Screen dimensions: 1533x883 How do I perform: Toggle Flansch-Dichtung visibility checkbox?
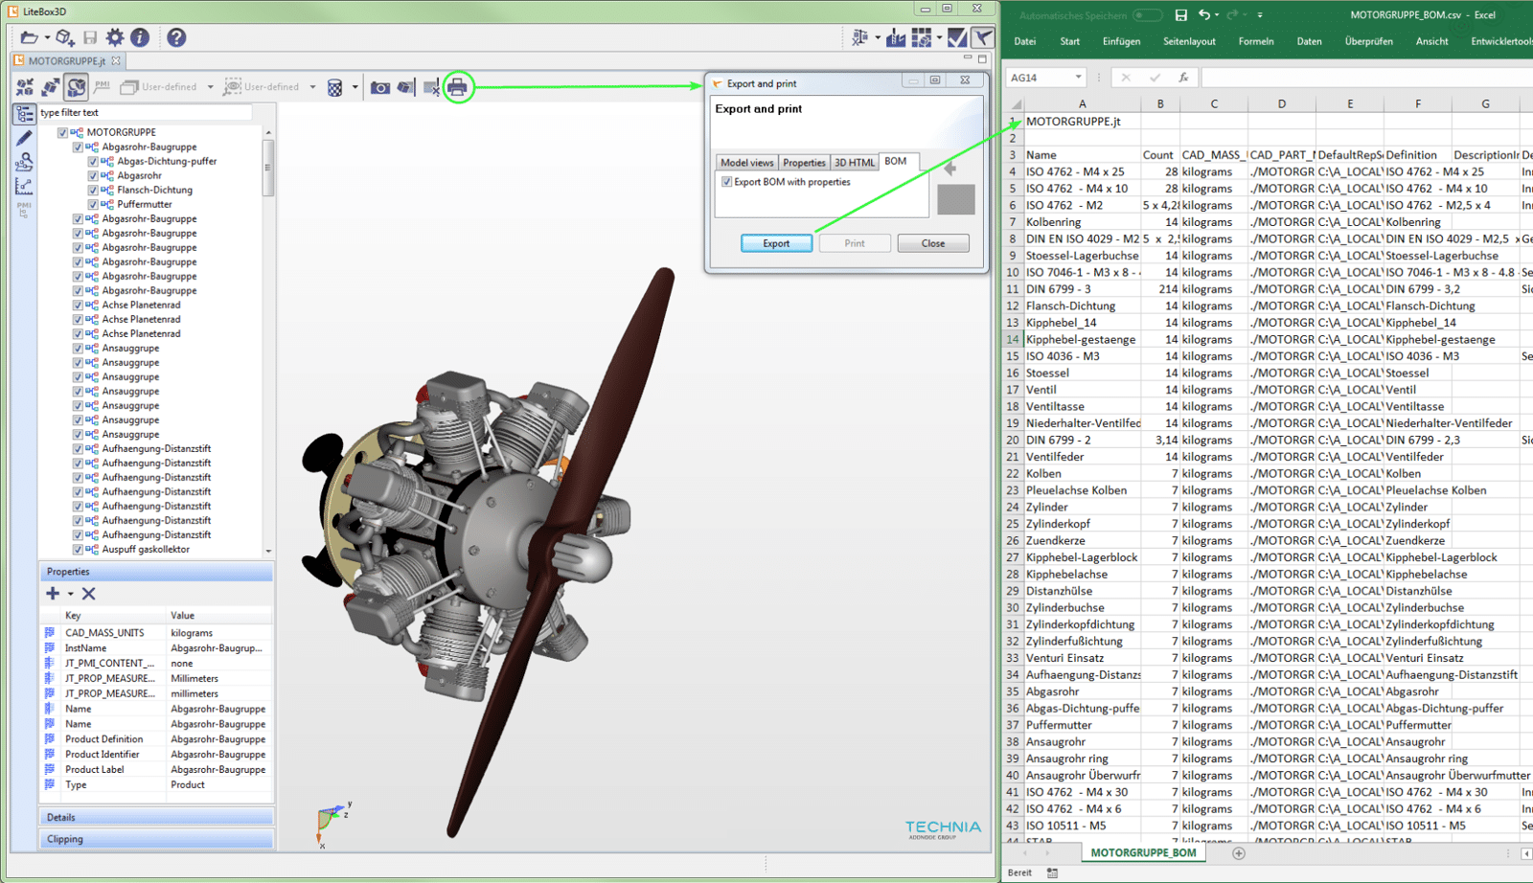tap(93, 190)
